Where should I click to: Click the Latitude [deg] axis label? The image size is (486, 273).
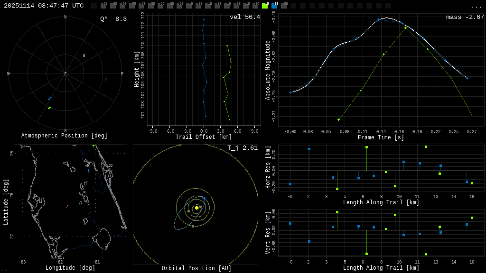(x=6, y=202)
